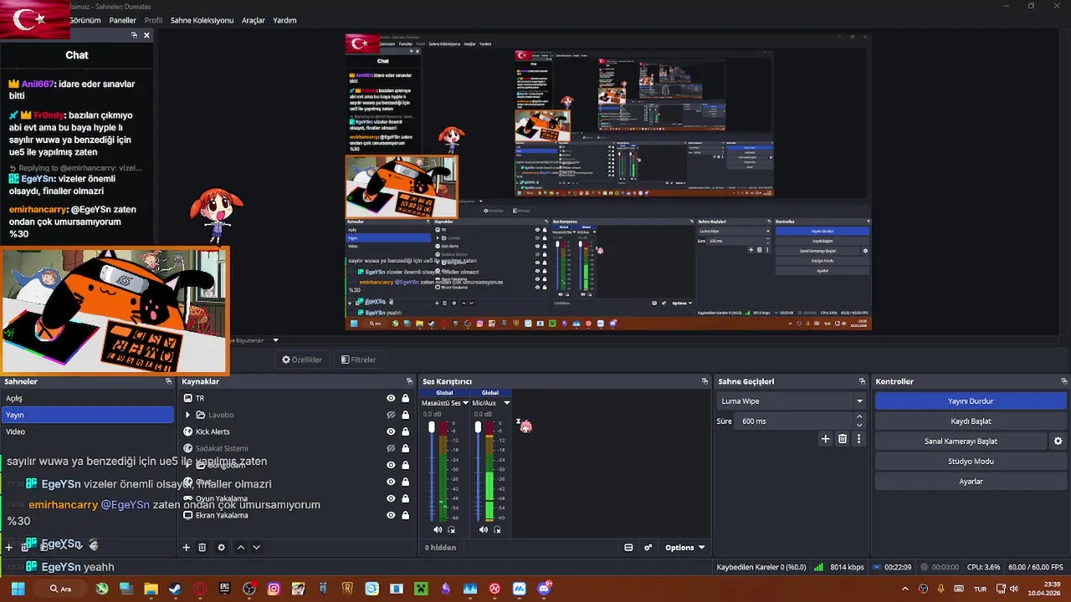Open the Yardım menu
The height and width of the screenshot is (602, 1071).
coord(284,20)
